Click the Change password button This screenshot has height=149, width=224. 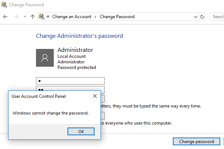pyautogui.click(x=197, y=142)
